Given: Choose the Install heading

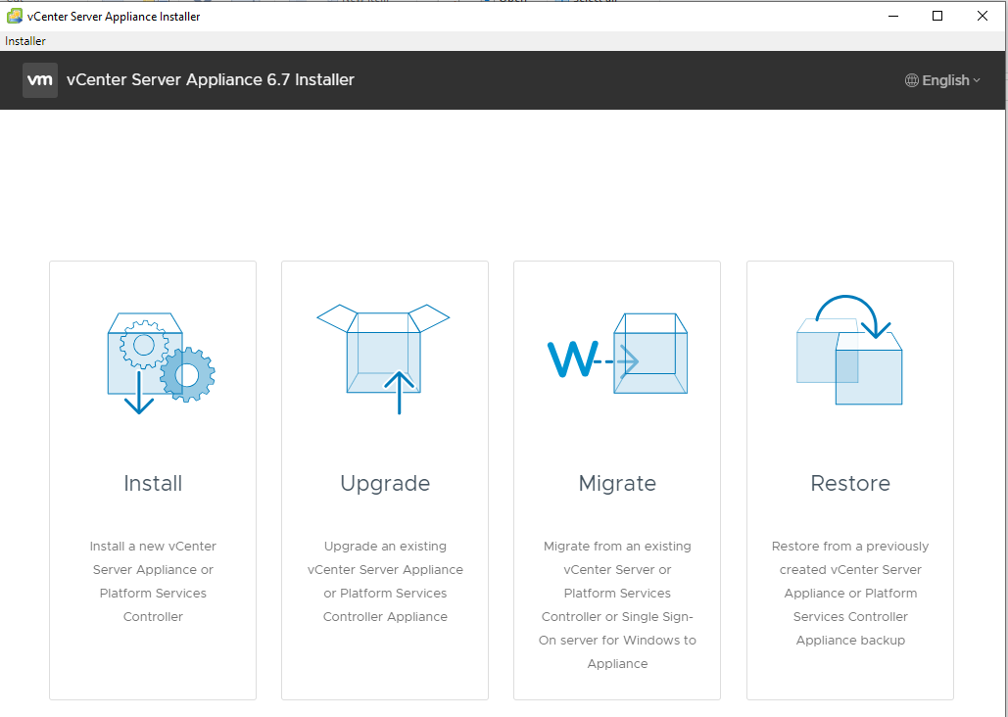Looking at the screenshot, I should click(153, 483).
